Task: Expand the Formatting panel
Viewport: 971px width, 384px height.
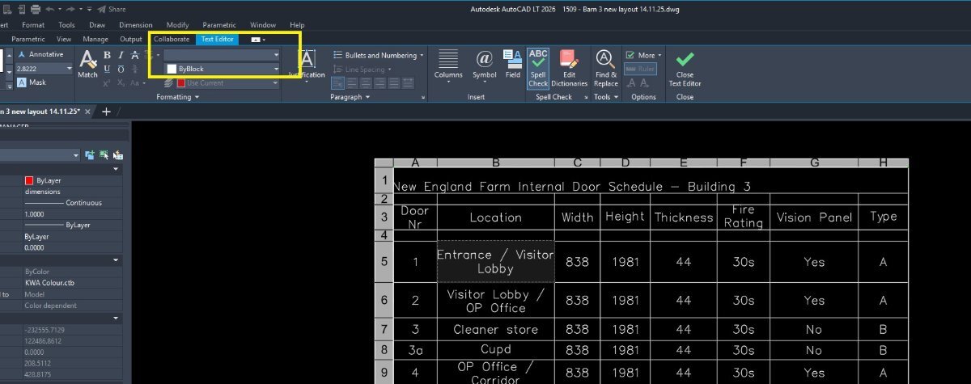Action: point(177,97)
